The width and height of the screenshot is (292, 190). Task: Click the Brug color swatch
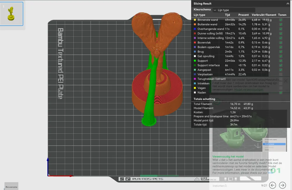(x=195, y=52)
